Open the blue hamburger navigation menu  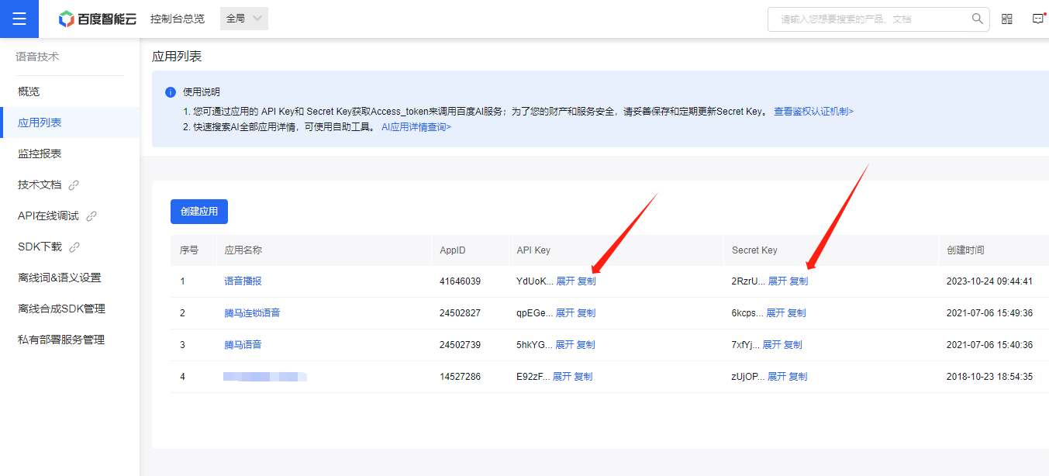(19, 19)
